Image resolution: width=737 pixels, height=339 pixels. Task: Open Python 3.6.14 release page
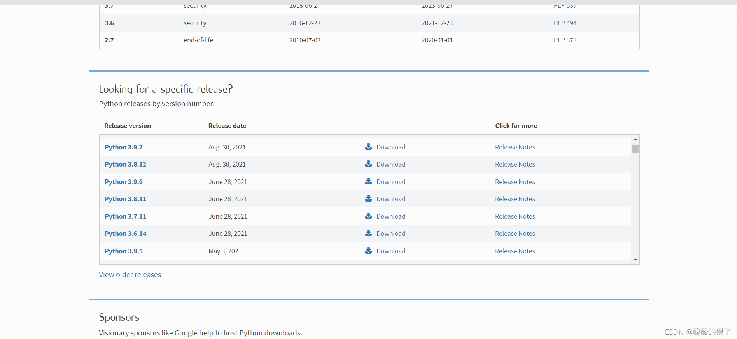[x=126, y=234]
